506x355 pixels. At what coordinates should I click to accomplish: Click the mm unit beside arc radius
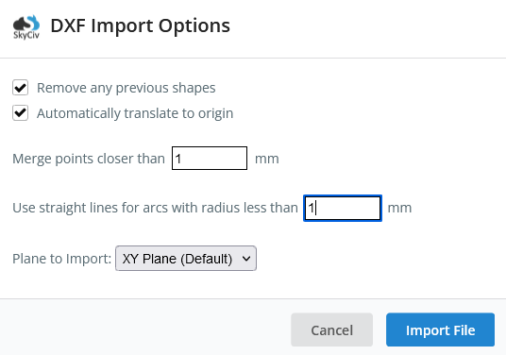399,208
